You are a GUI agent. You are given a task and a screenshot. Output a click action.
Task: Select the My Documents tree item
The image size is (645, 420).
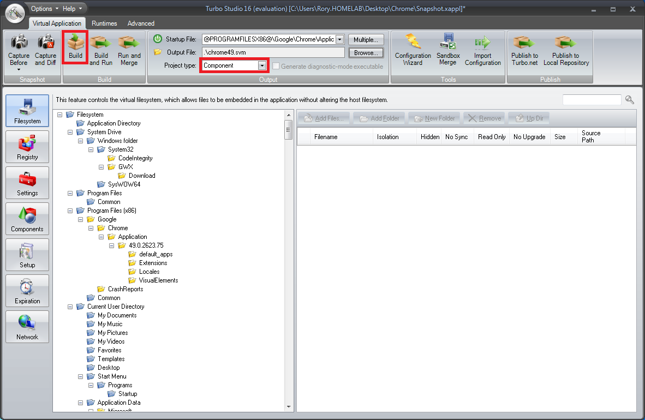(x=117, y=315)
